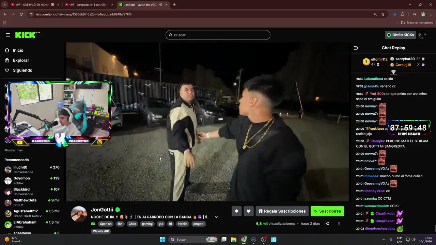
Task: Open recommended channel Illuchit0
Action: 32,169
